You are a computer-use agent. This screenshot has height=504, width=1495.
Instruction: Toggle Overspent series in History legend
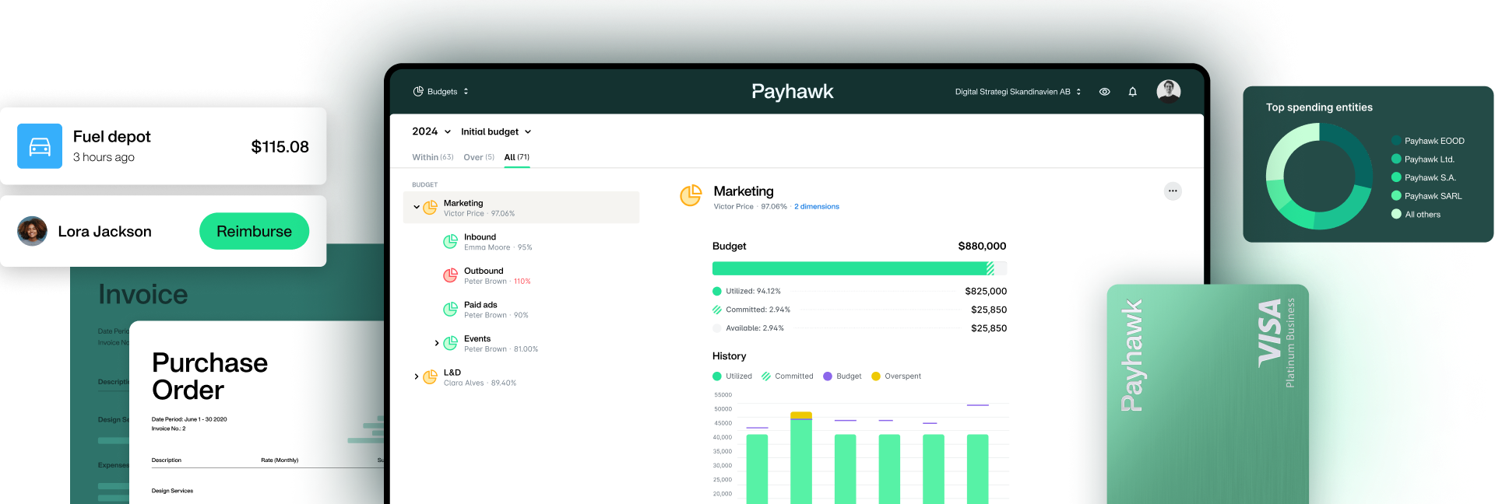(x=896, y=376)
